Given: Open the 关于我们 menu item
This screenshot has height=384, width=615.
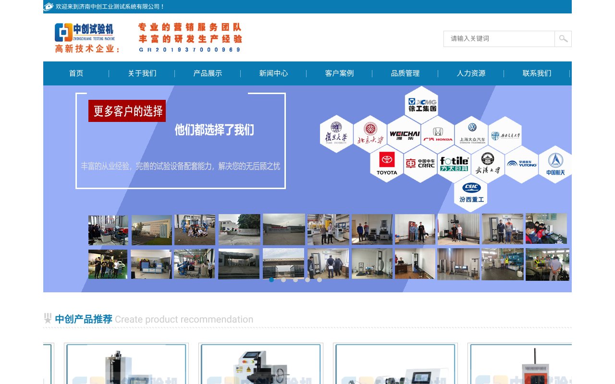Looking at the screenshot, I should pos(141,73).
